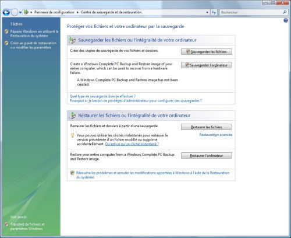The height and width of the screenshot is (238, 291).
Task: Click inside the Rechercher search field
Action: click(x=251, y=12)
